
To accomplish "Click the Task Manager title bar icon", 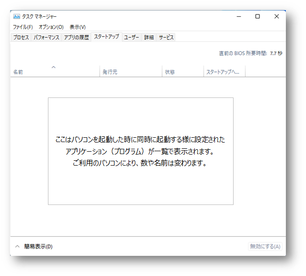I will tap(17, 16).
